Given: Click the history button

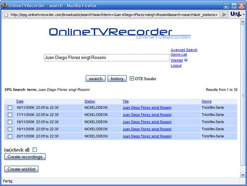Looking at the screenshot, I should pos(117,79).
